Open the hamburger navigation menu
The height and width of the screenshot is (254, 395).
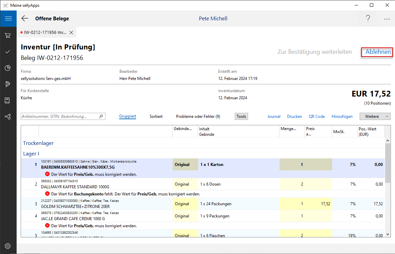pyautogui.click(x=8, y=19)
